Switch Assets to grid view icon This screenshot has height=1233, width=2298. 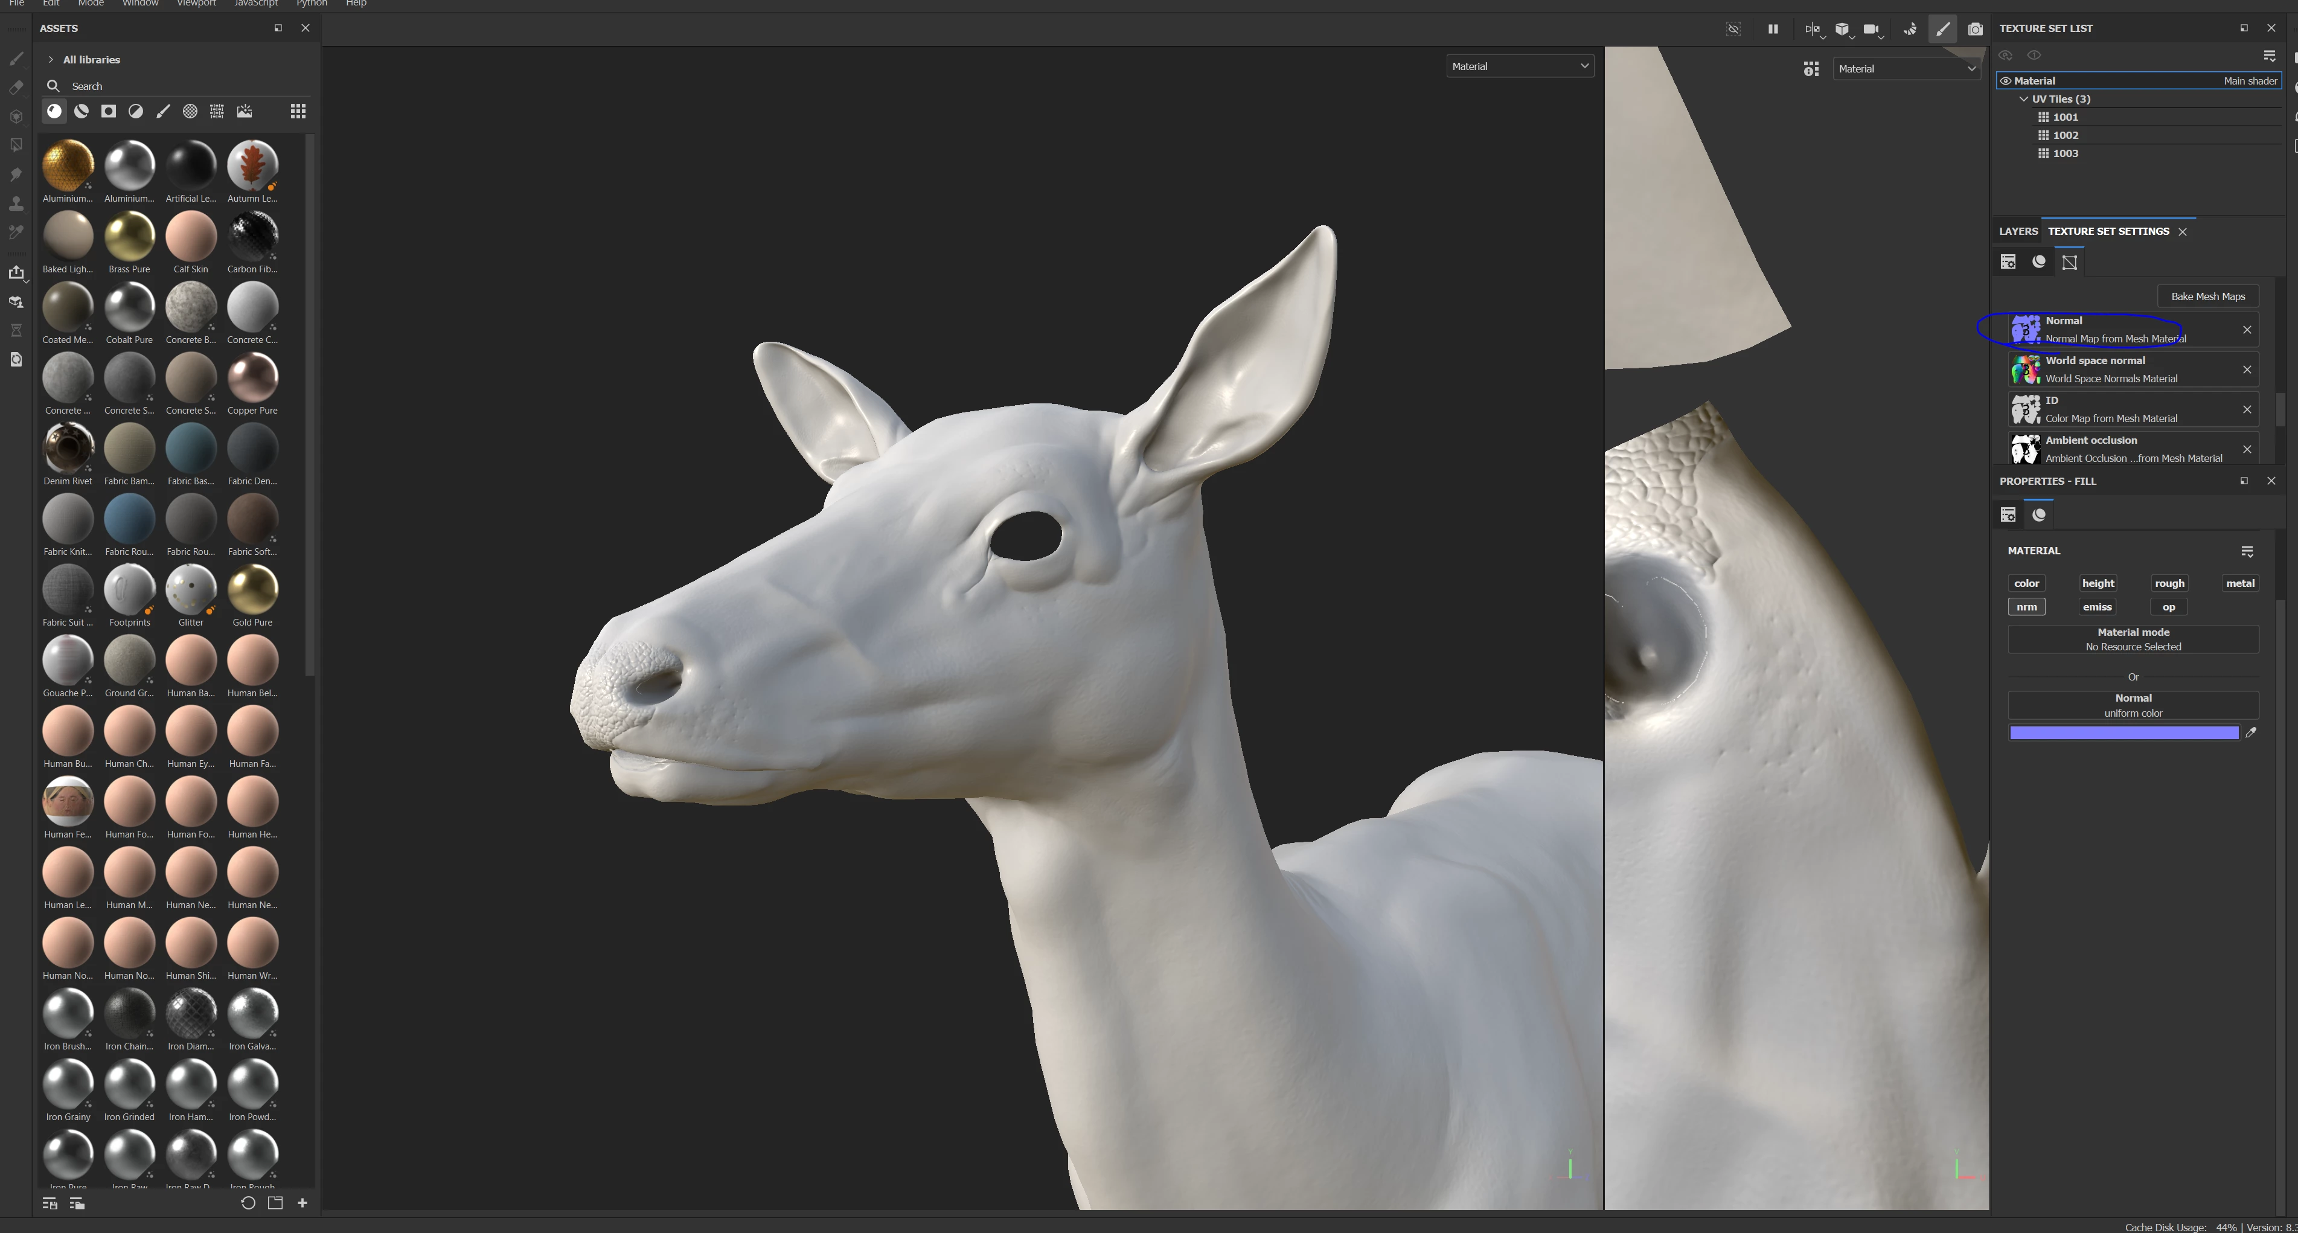[298, 112]
